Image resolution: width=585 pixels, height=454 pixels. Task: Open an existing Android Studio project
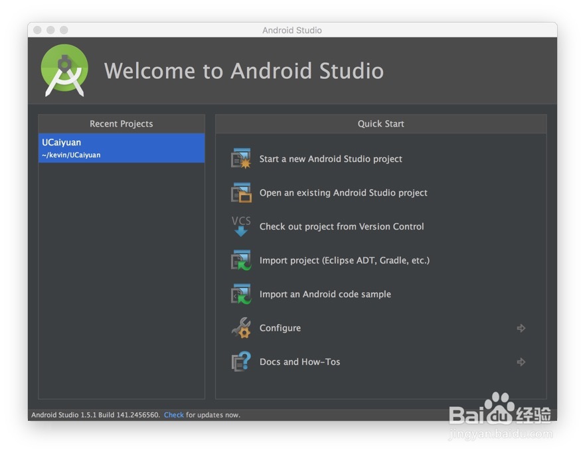coord(343,193)
